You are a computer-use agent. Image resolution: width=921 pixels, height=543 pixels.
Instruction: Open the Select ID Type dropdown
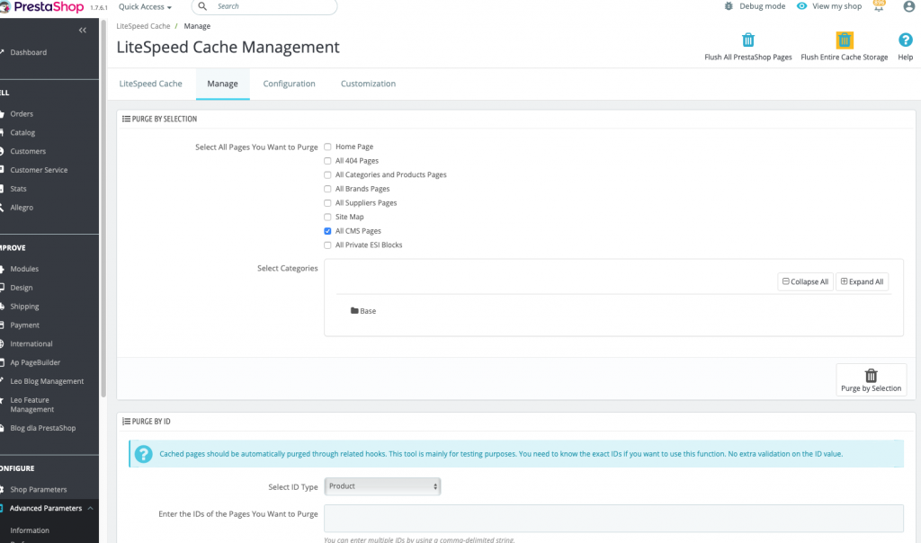click(382, 486)
